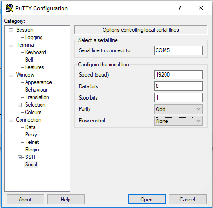This screenshot has width=213, height=208.
Task: Open the Parity dropdown
Action: [x=179, y=109]
